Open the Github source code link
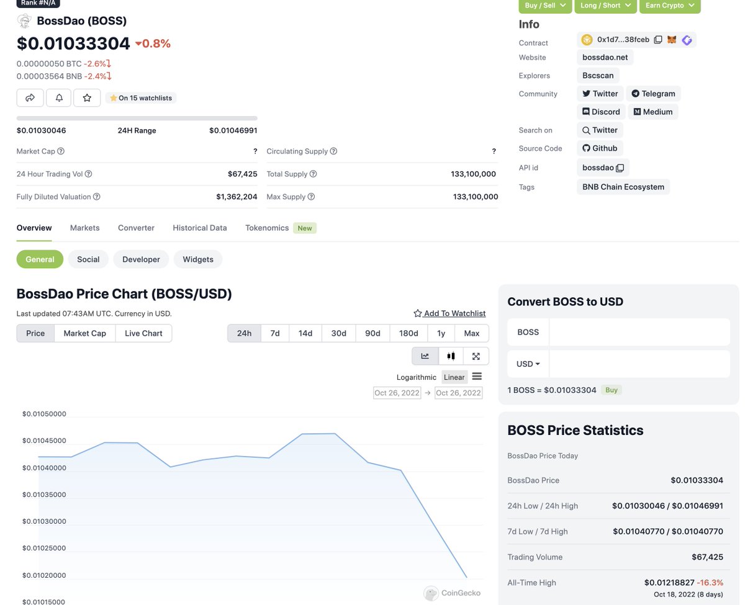The width and height of the screenshot is (745, 605). [x=600, y=148]
